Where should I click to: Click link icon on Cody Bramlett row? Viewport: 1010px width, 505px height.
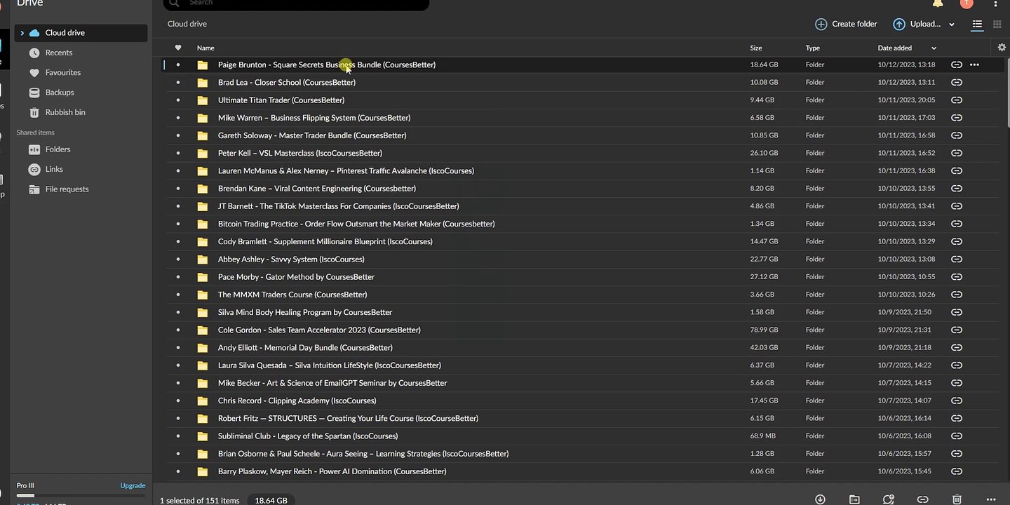coord(956,241)
